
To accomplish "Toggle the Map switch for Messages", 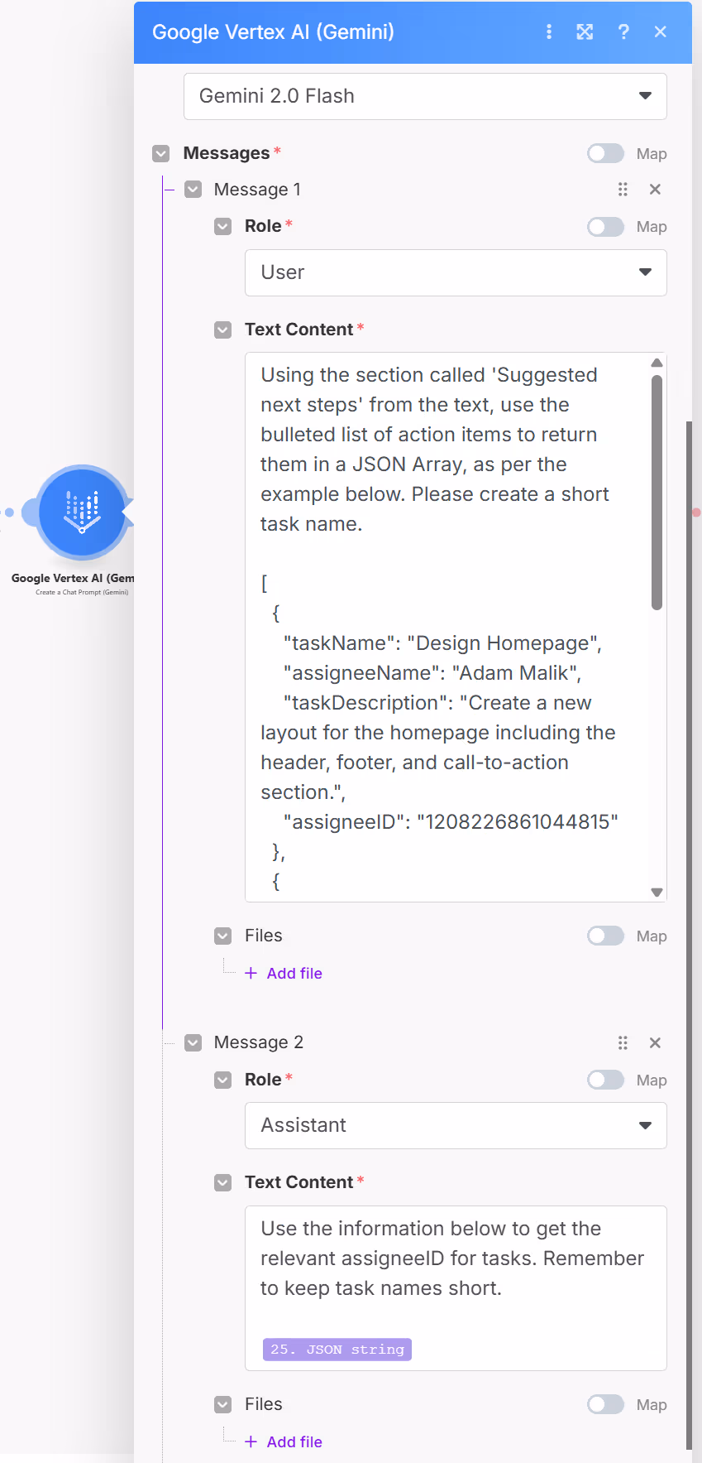I will click(605, 153).
